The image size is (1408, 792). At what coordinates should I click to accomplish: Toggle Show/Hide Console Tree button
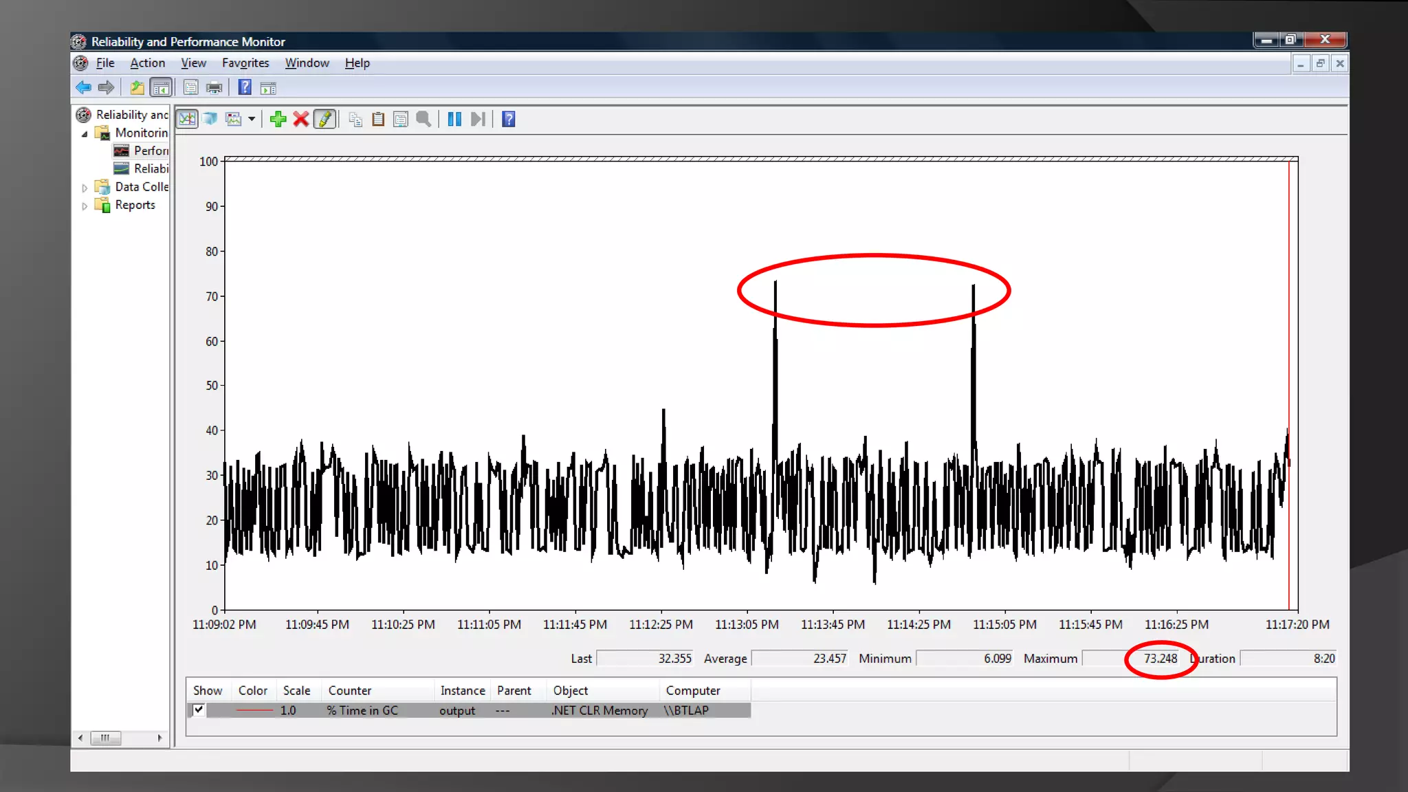[161, 87]
